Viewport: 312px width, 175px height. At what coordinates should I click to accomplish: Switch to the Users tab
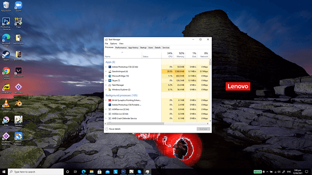pyautogui.click(x=151, y=47)
